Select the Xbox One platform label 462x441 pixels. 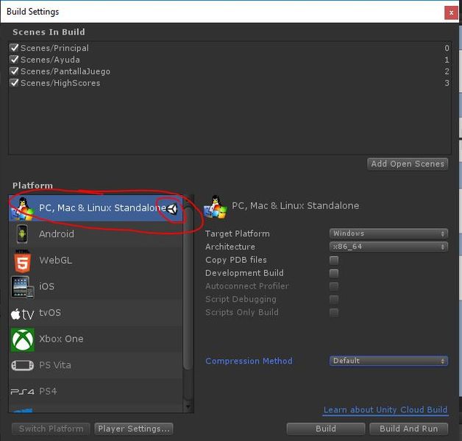pyautogui.click(x=61, y=339)
